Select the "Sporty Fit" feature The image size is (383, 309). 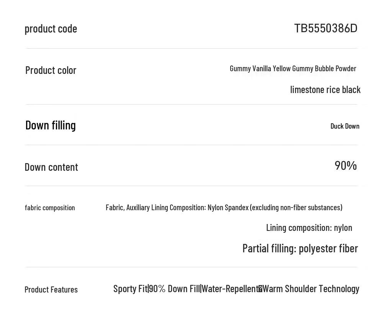coord(130,289)
